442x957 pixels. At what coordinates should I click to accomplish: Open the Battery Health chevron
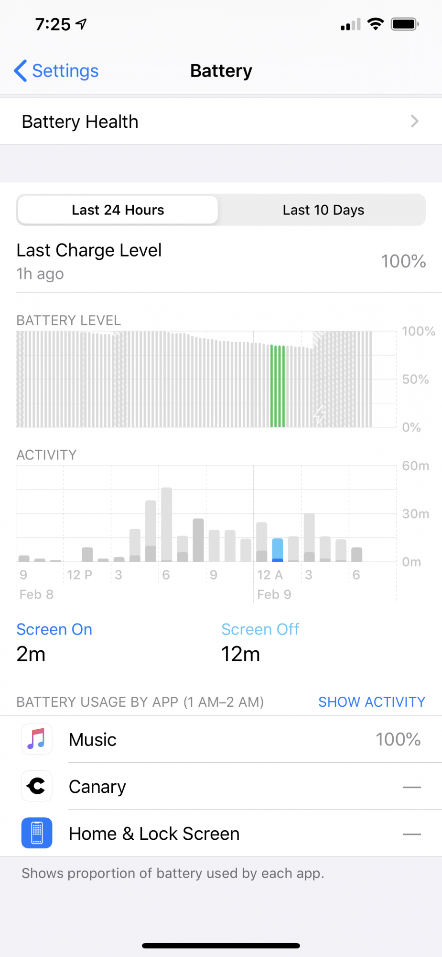pos(415,122)
